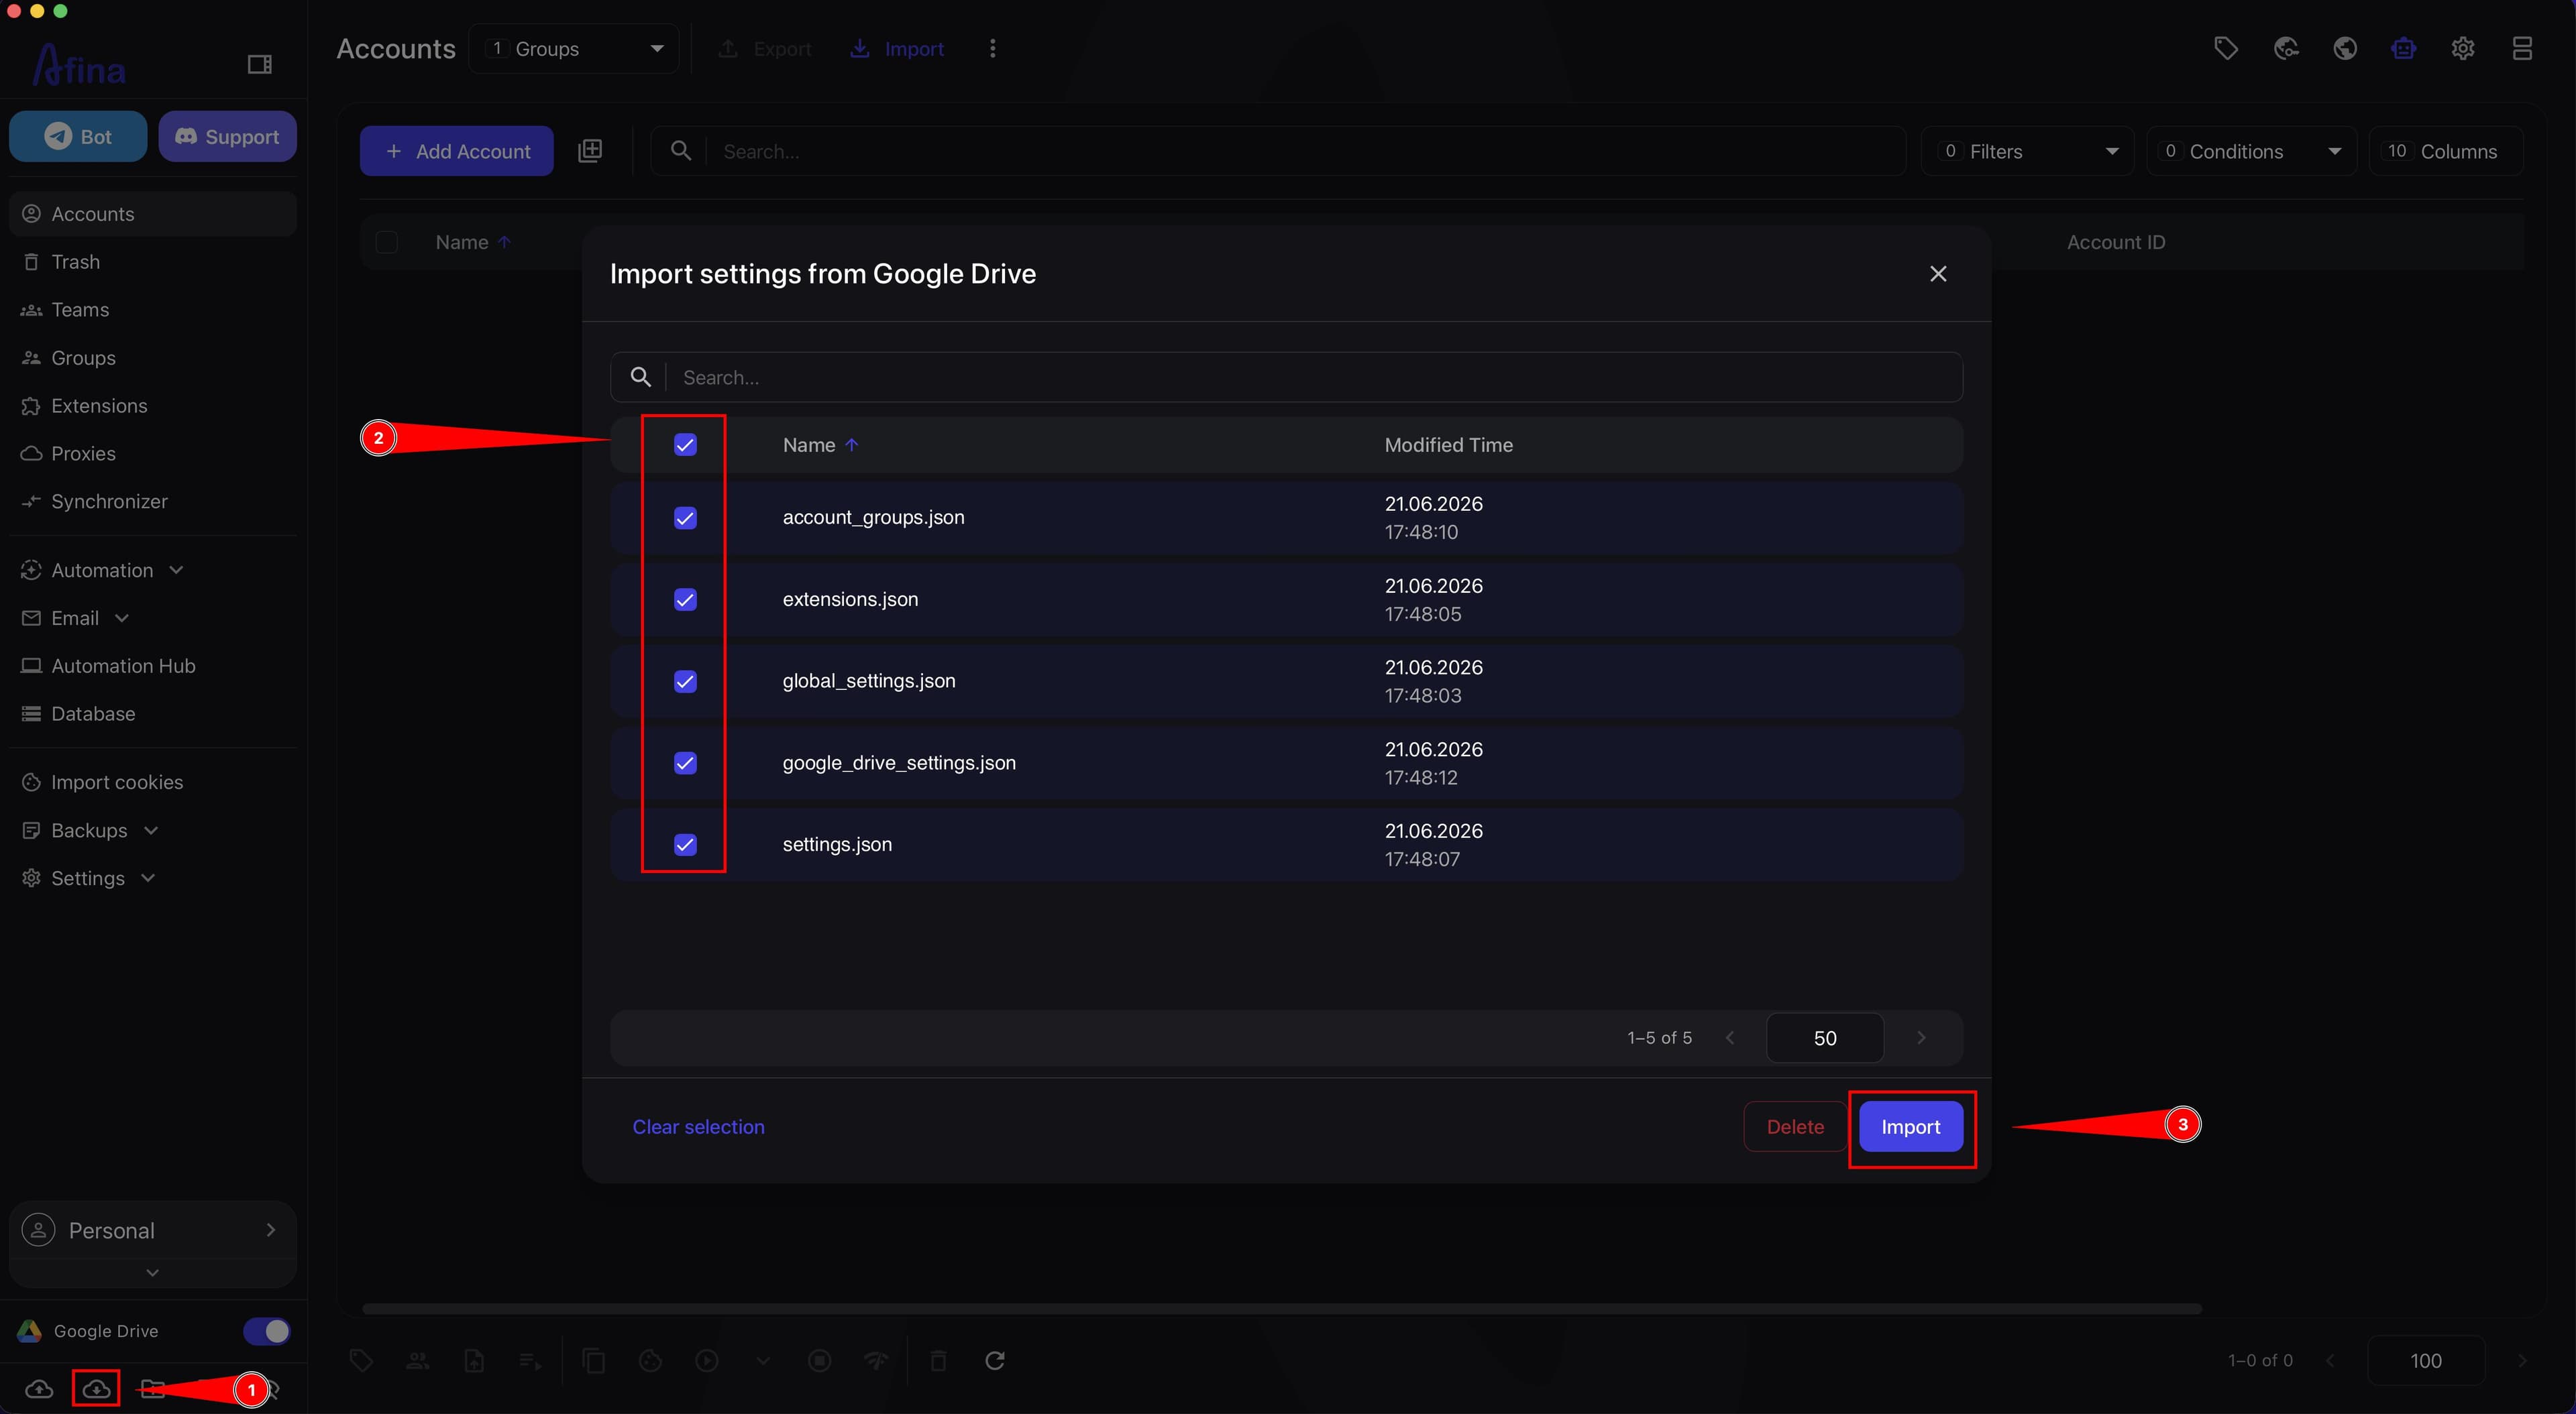Click the play icon in the bottom toolbar

(x=707, y=1360)
